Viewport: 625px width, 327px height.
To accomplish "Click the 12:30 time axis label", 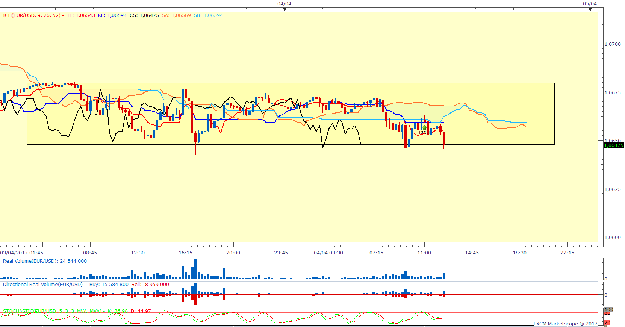I will pyautogui.click(x=138, y=253).
